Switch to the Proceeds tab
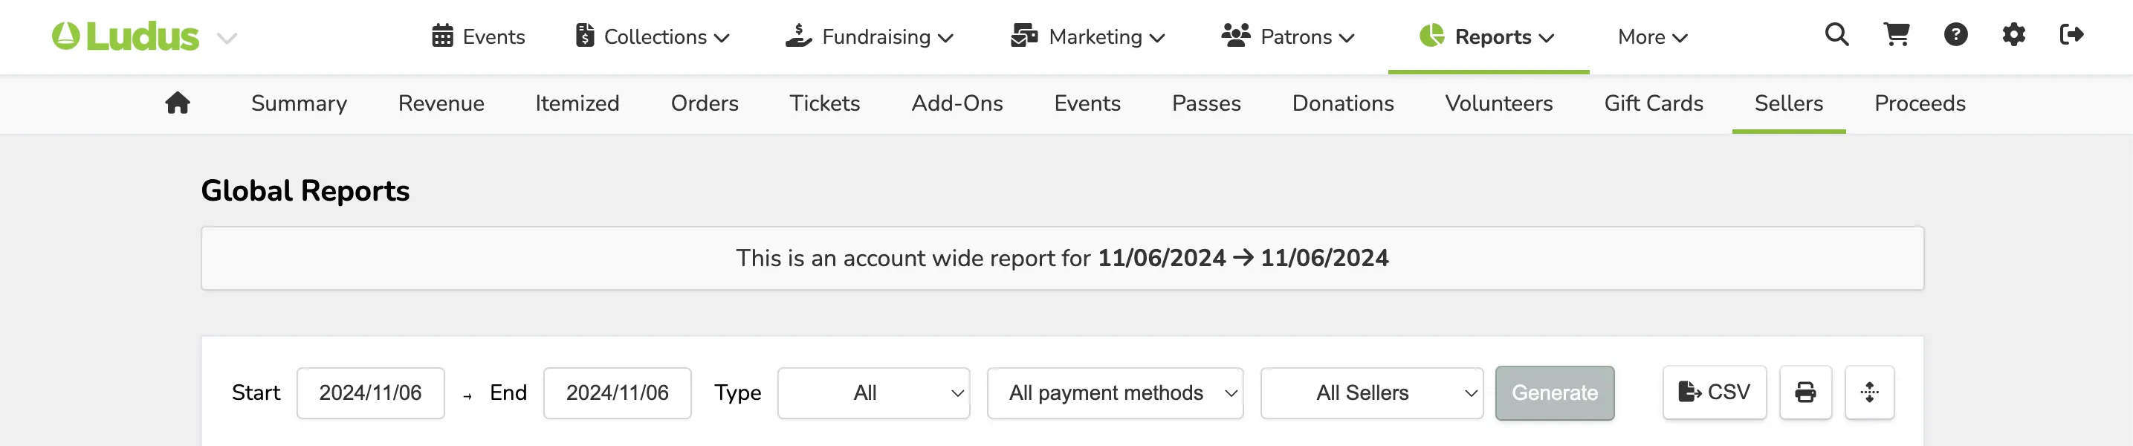This screenshot has width=2133, height=446. point(1920,103)
